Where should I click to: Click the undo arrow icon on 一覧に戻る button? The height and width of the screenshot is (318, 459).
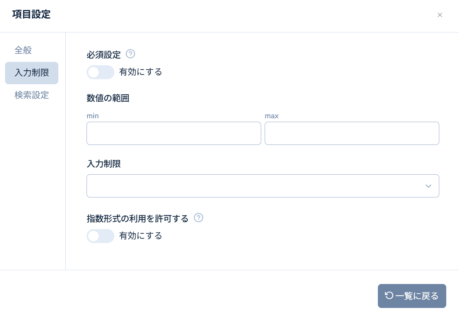pyautogui.click(x=389, y=296)
